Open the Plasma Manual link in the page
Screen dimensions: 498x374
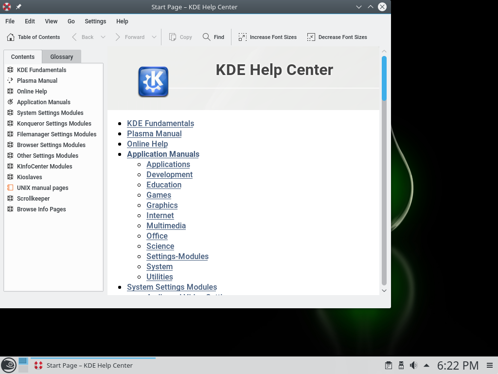pyautogui.click(x=154, y=133)
